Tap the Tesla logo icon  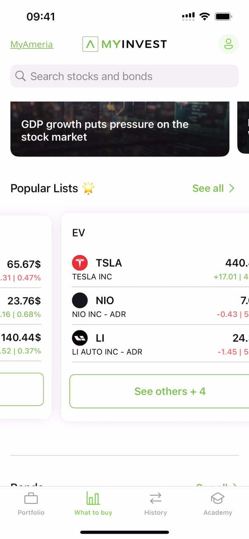(80, 263)
